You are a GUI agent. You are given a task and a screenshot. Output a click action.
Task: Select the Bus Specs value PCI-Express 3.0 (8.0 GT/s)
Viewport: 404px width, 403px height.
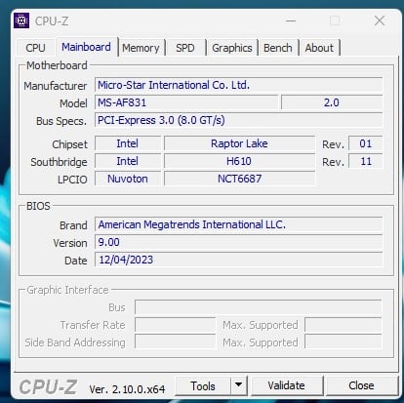[239, 120]
